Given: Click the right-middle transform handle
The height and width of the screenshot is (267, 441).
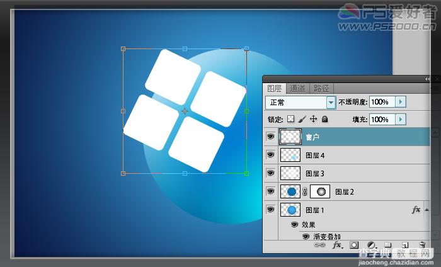Looking at the screenshot, I should [x=247, y=111].
